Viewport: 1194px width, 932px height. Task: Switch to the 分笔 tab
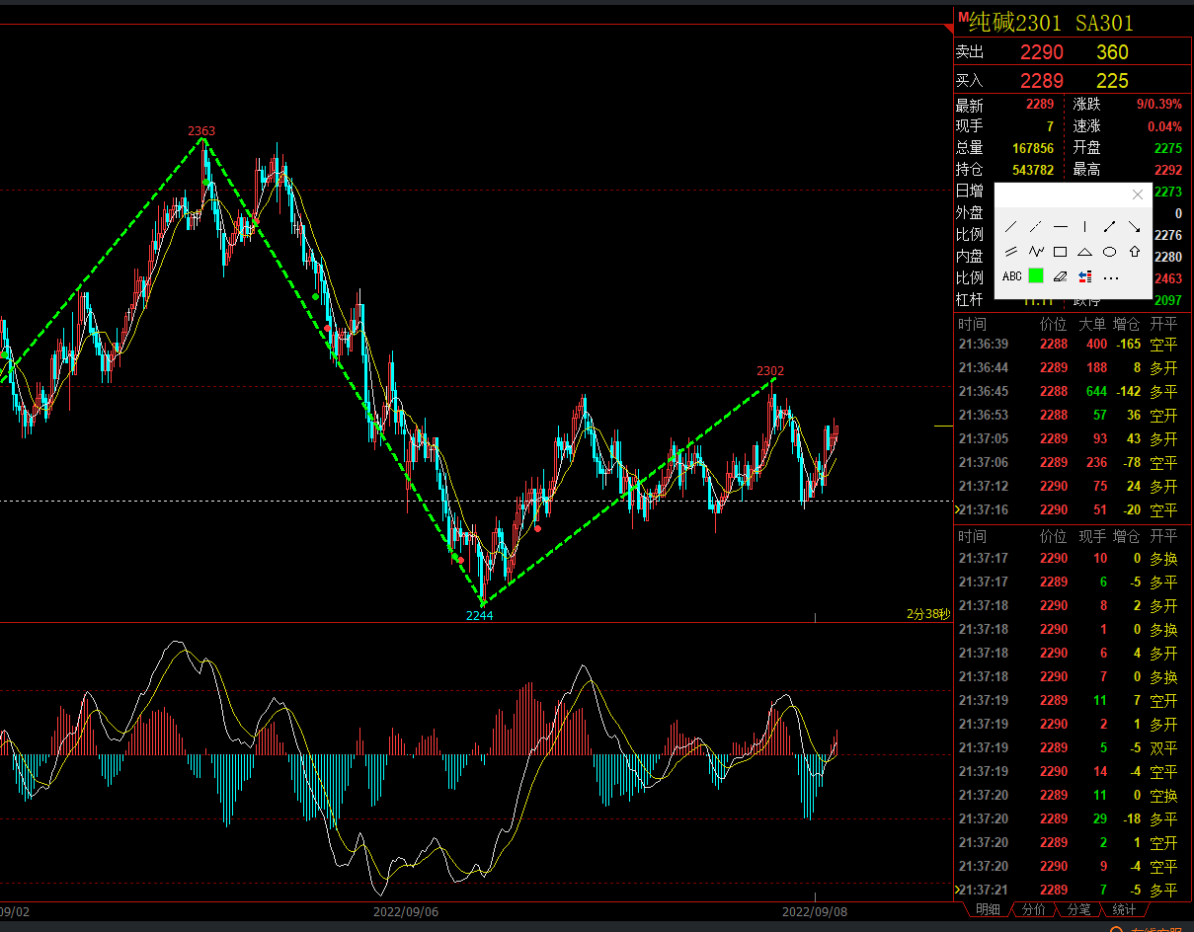click(x=1078, y=909)
